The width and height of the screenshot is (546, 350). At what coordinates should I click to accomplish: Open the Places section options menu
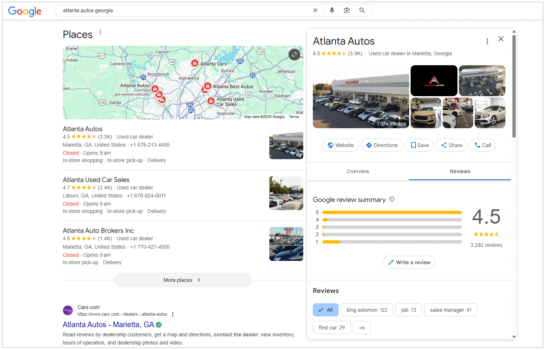tap(100, 32)
